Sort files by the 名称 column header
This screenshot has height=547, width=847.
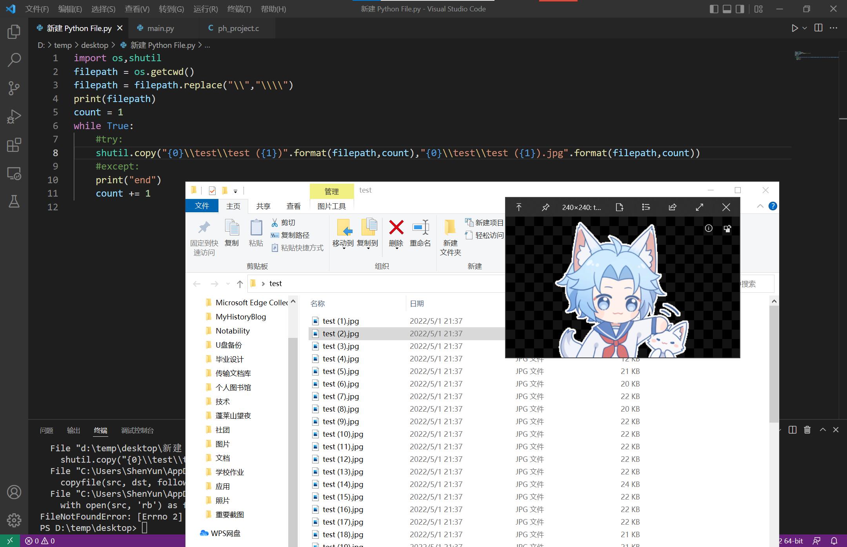coord(318,303)
